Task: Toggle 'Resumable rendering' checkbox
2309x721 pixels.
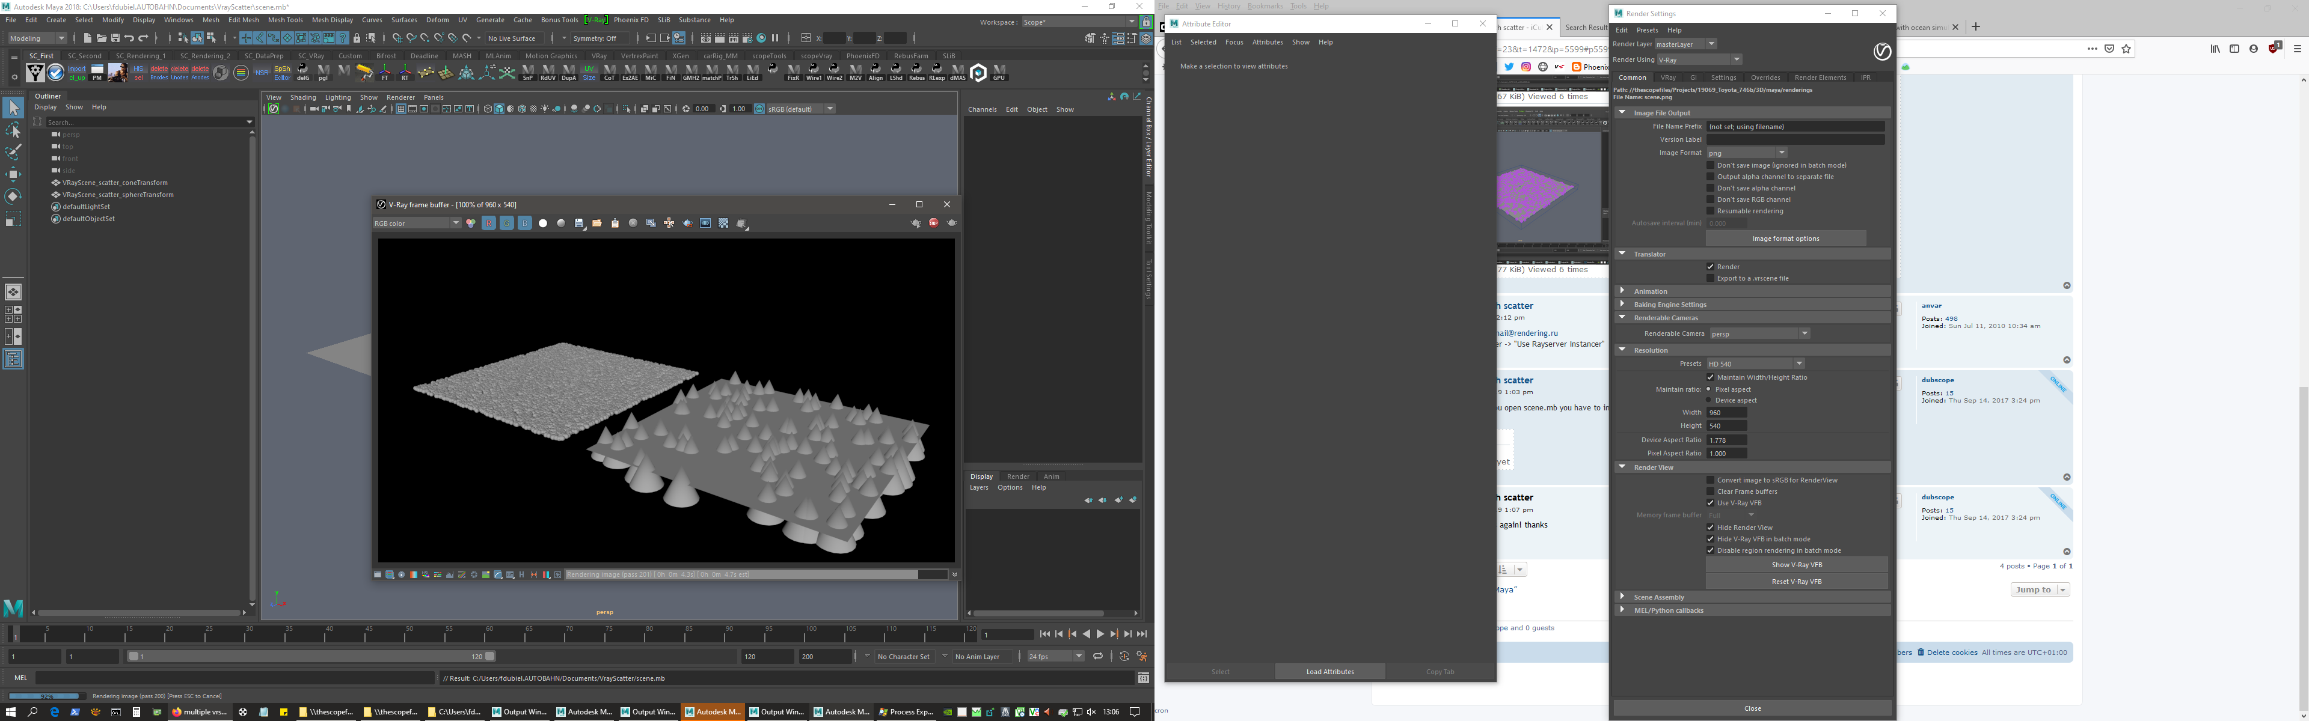Action: tap(1710, 210)
